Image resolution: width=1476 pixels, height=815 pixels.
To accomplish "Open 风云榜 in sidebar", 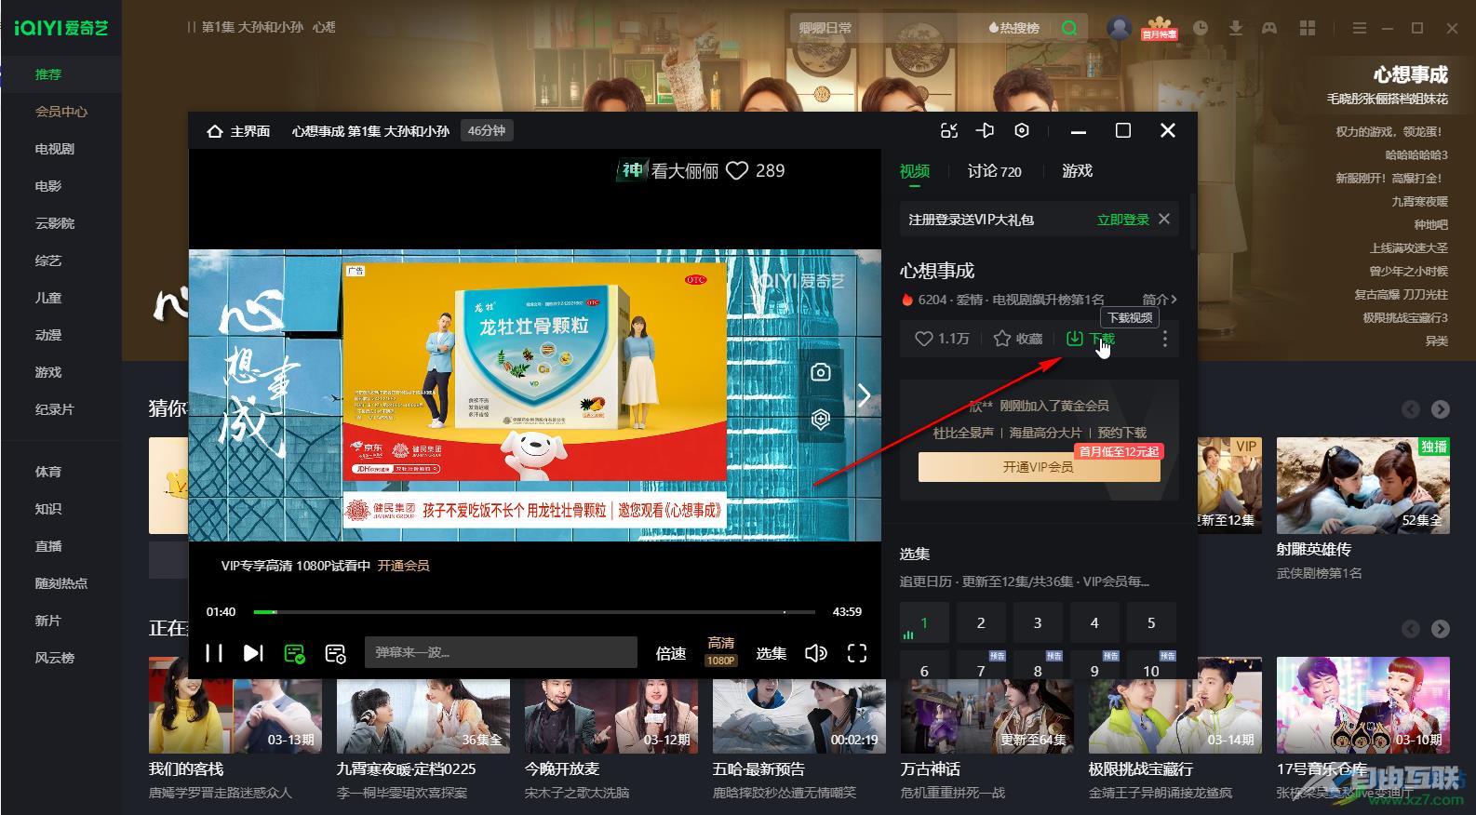I will pos(55,658).
